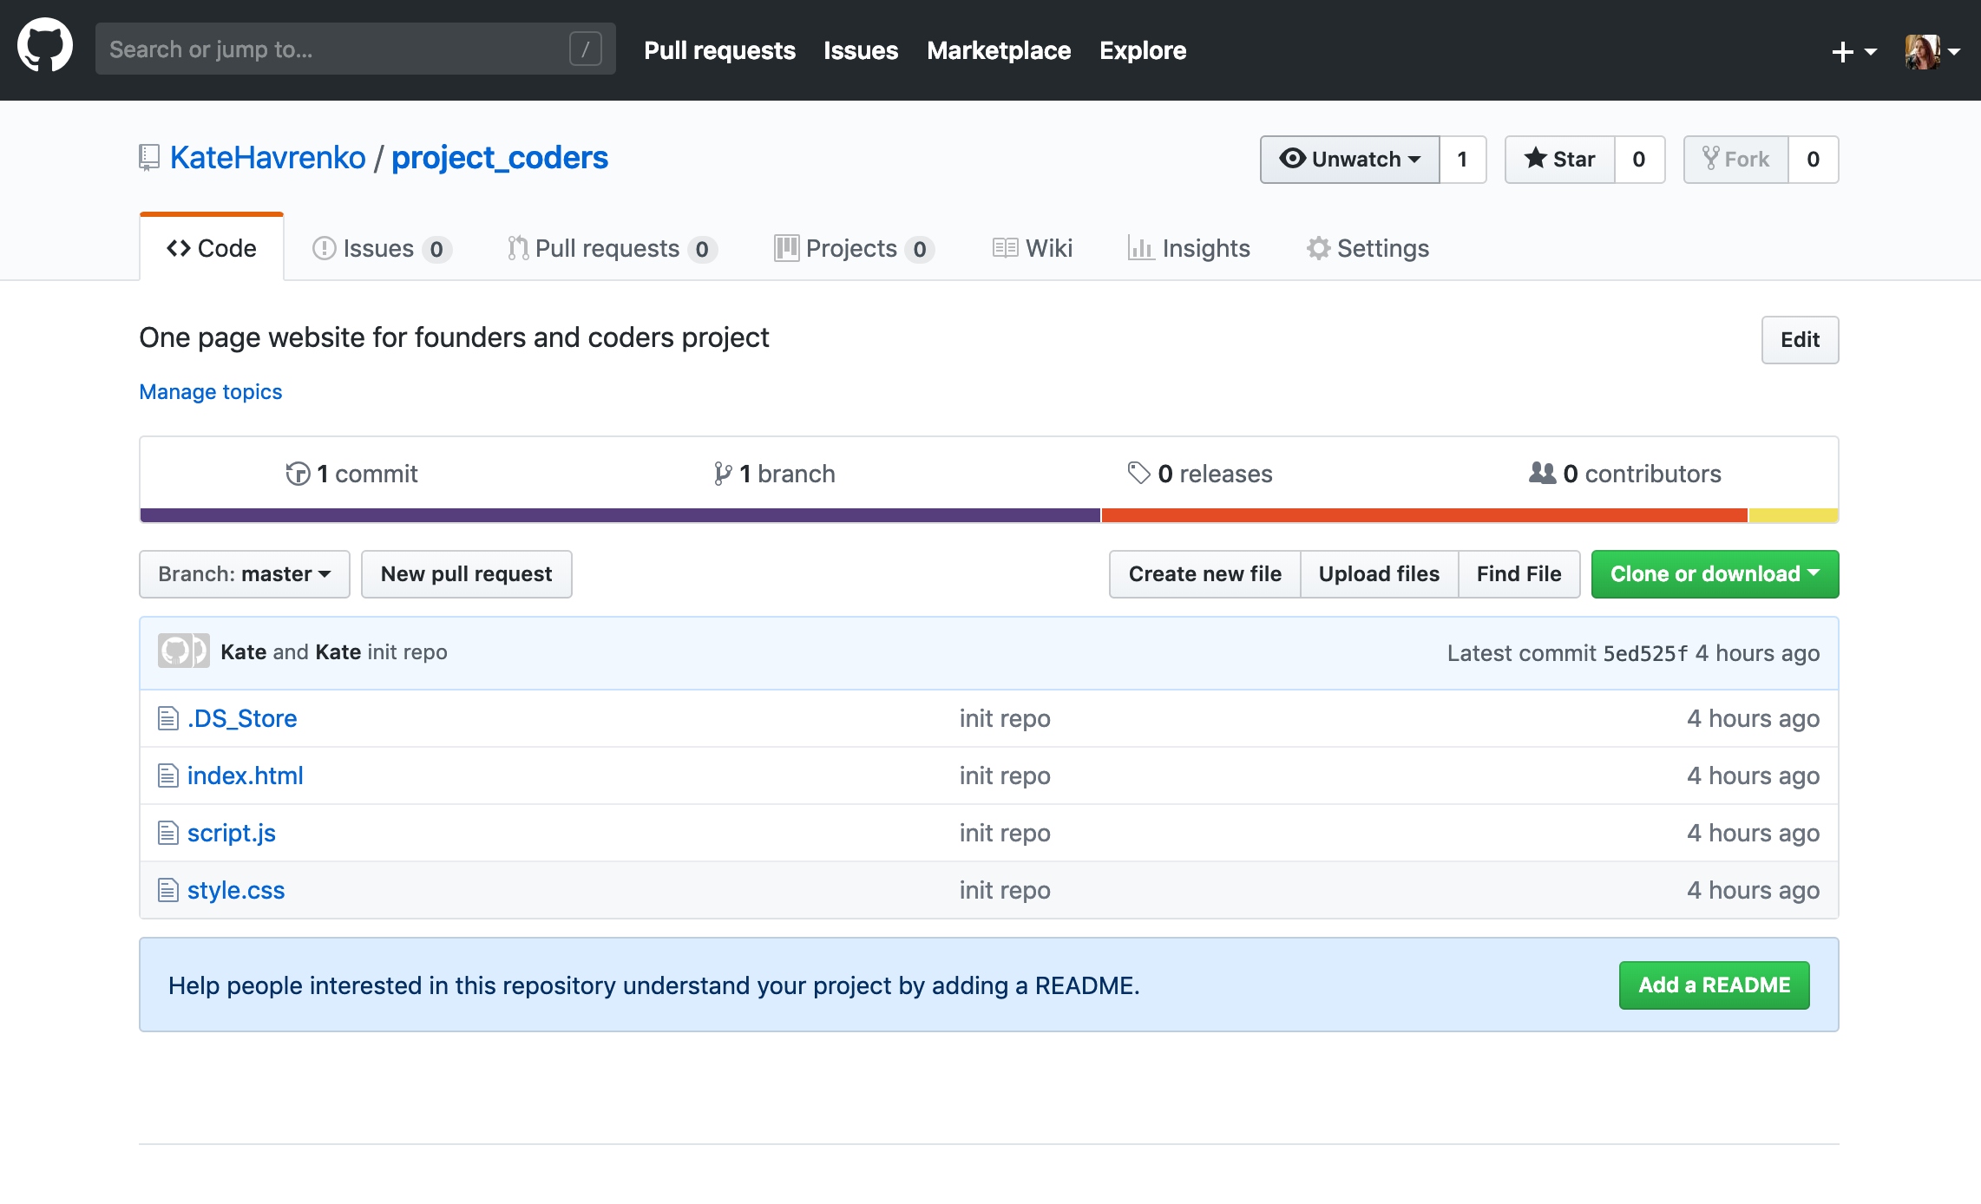View the watchers count 1

click(1463, 160)
